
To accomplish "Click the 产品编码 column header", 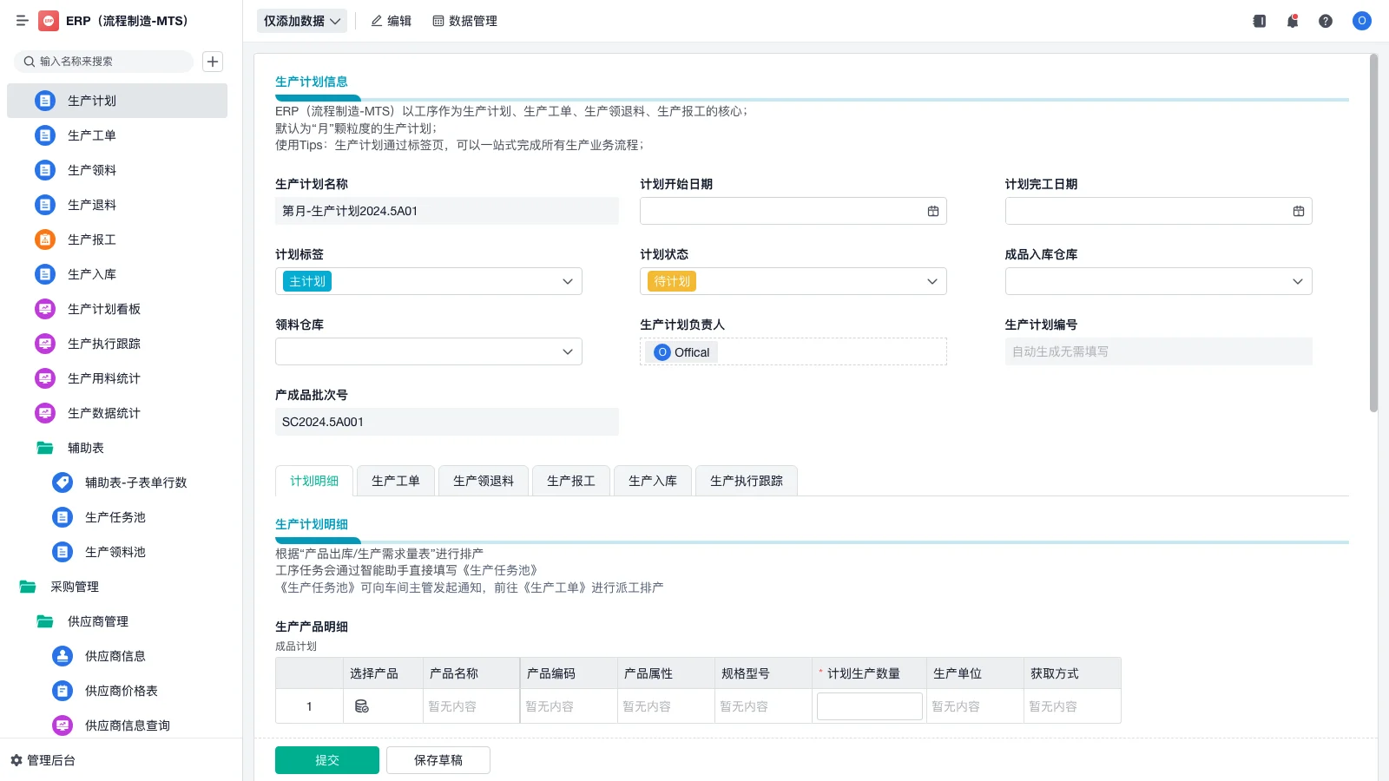I will [x=569, y=673].
